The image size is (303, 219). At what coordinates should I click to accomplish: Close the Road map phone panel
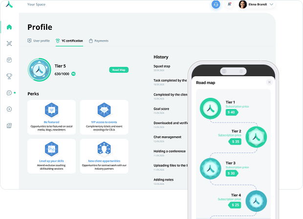[x=269, y=82]
